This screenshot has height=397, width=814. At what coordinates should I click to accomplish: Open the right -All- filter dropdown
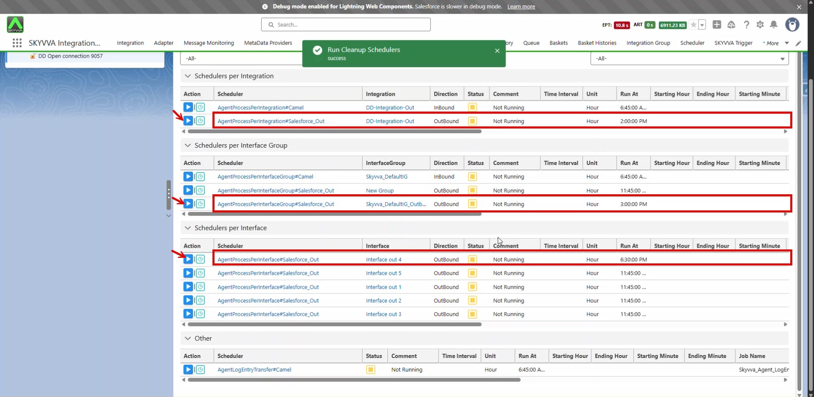689,59
